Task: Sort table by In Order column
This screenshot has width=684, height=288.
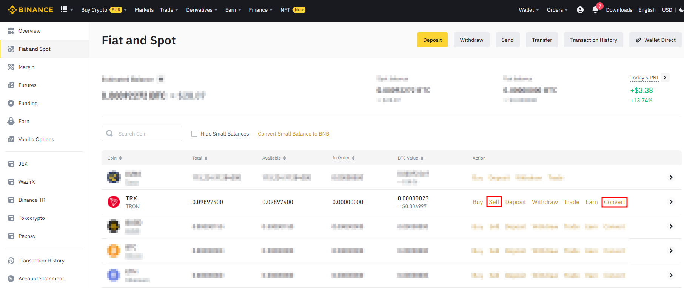Action: tap(344, 158)
